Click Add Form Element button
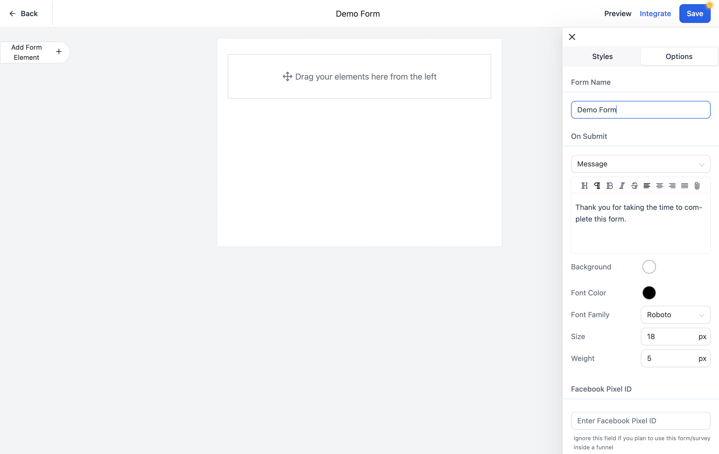The width and height of the screenshot is (719, 454). pos(35,53)
